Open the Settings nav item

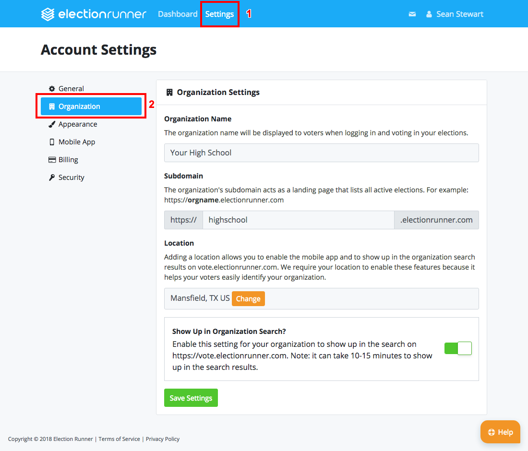219,14
